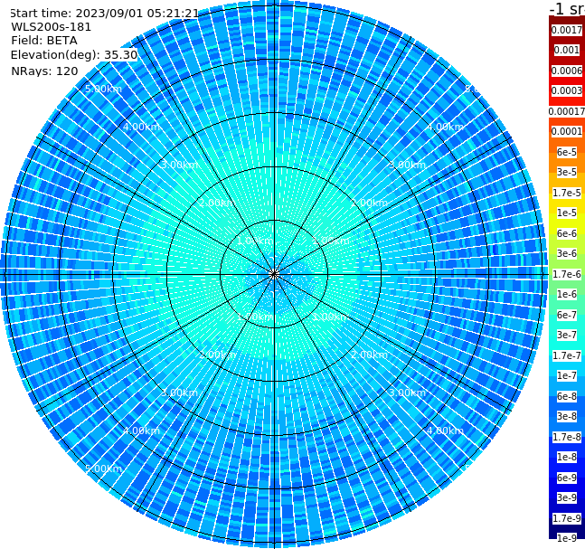Select the 3e-8 colorbar tick
Screen dimensions: 585x549
click(x=567, y=416)
